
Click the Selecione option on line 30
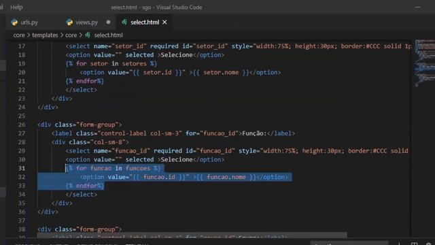pyautogui.click(x=145, y=159)
